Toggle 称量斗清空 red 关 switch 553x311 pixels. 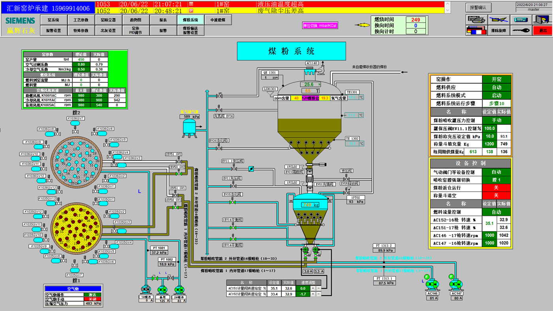[497, 196]
